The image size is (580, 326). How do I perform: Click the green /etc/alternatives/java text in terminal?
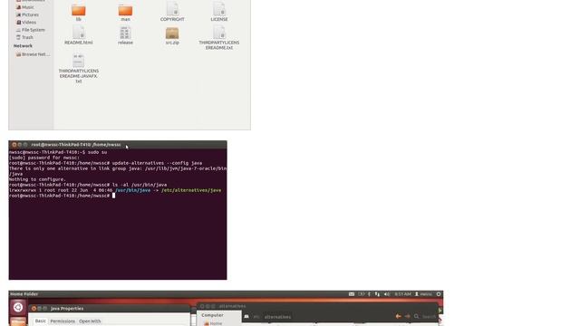point(191,190)
